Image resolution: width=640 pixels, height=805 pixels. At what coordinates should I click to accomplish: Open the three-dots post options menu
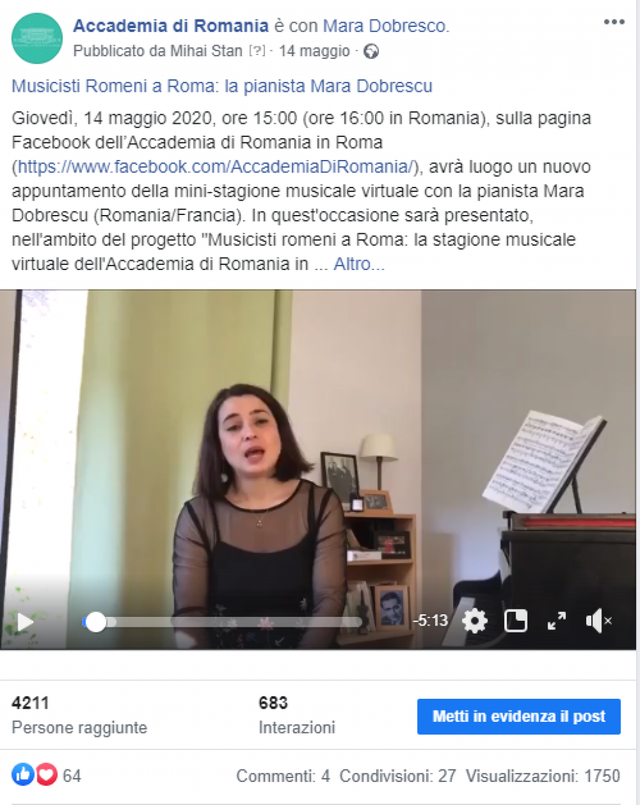point(614,22)
